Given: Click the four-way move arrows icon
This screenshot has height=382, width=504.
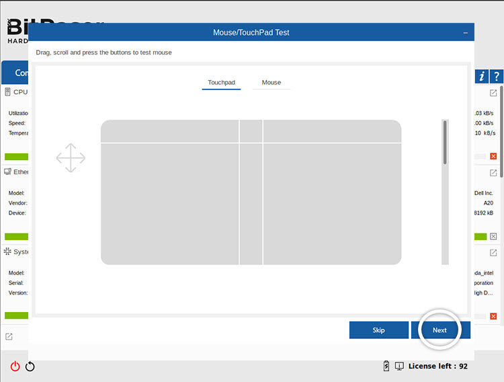Looking at the screenshot, I should (71, 158).
